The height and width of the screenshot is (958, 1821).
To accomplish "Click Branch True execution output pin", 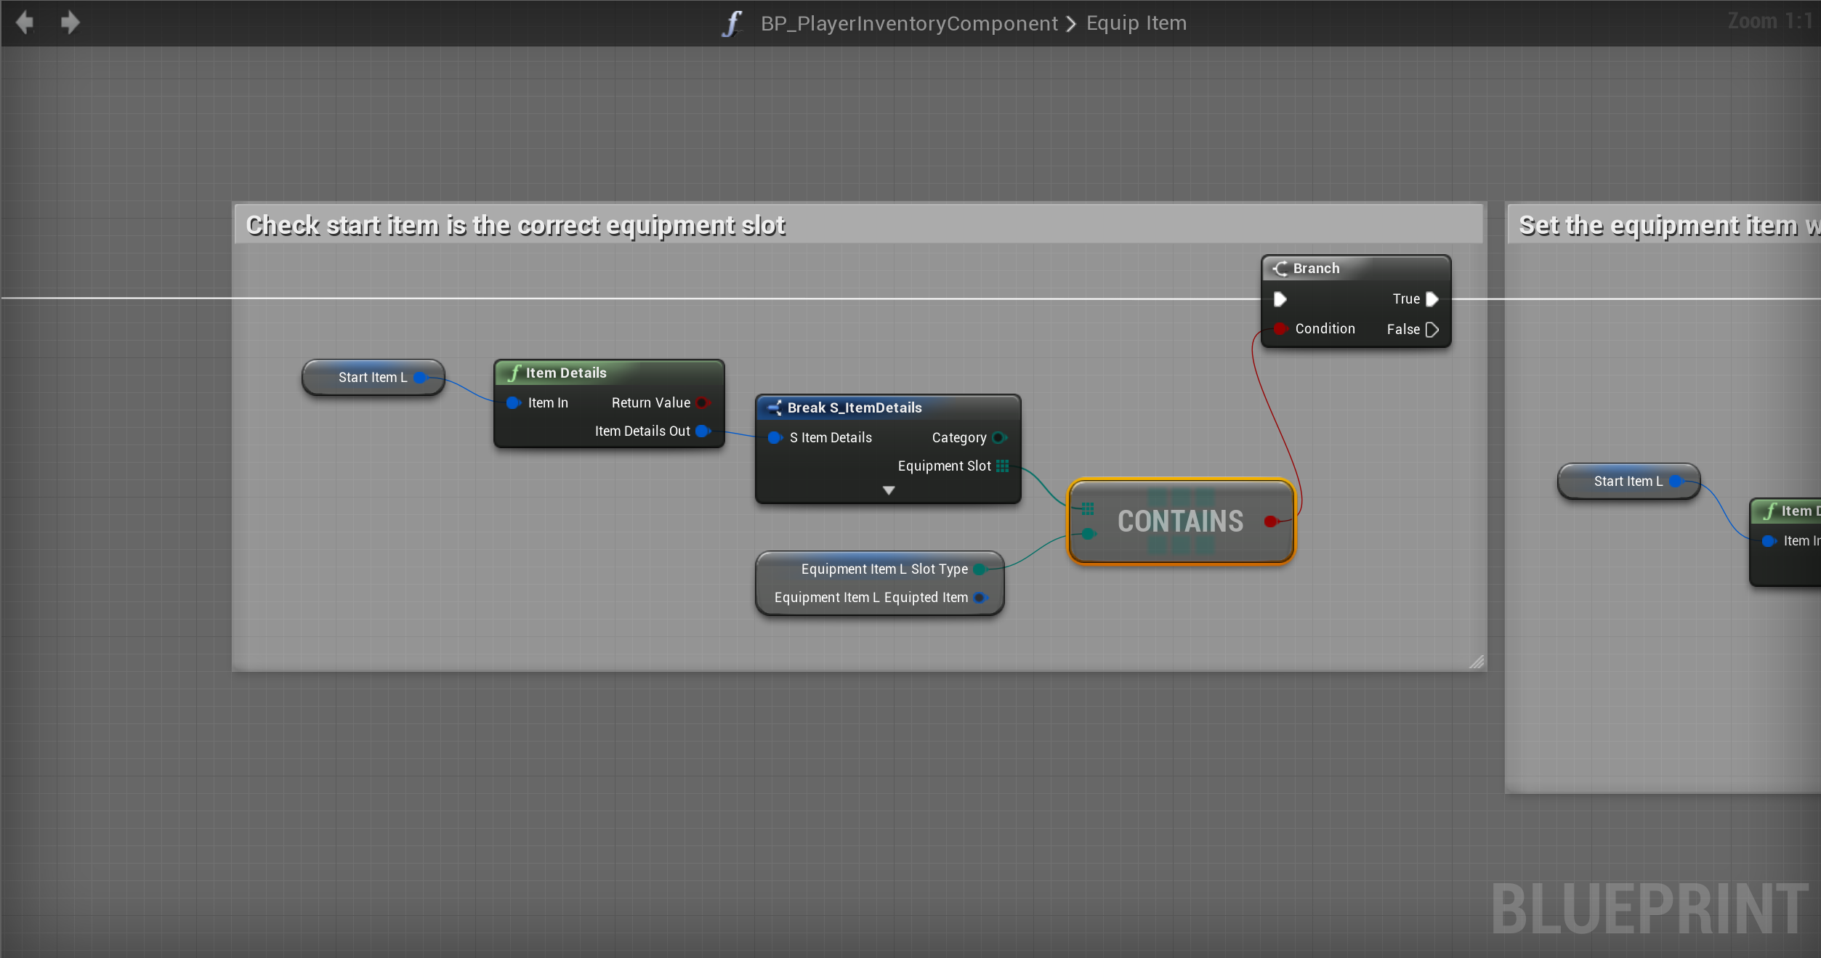I will 1432,299.
